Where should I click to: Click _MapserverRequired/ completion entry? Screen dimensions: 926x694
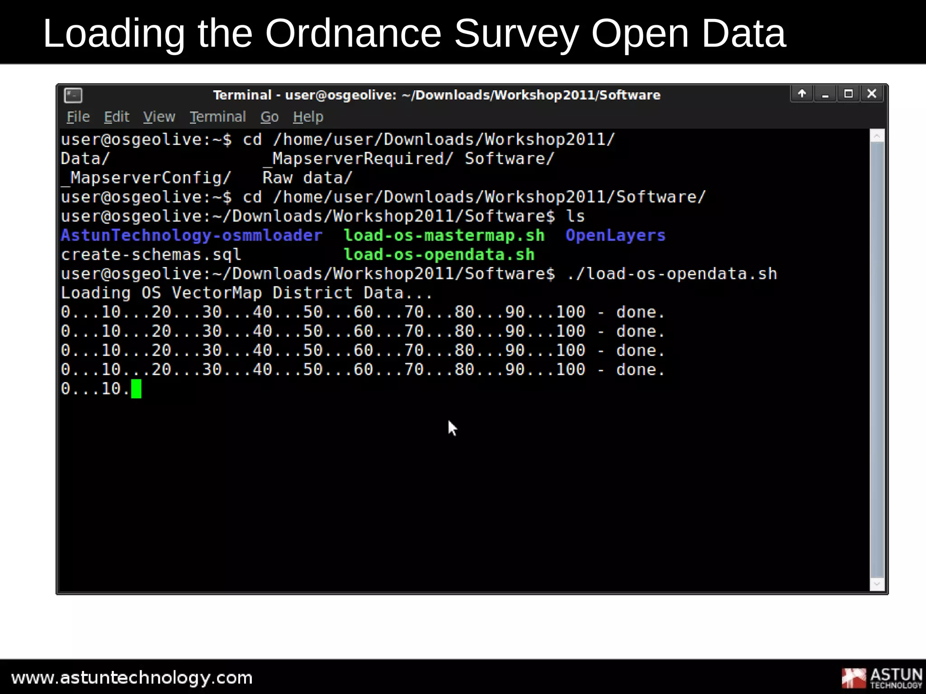pos(358,159)
